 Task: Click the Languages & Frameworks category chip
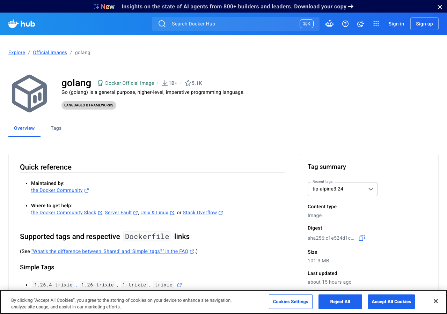[x=89, y=105]
